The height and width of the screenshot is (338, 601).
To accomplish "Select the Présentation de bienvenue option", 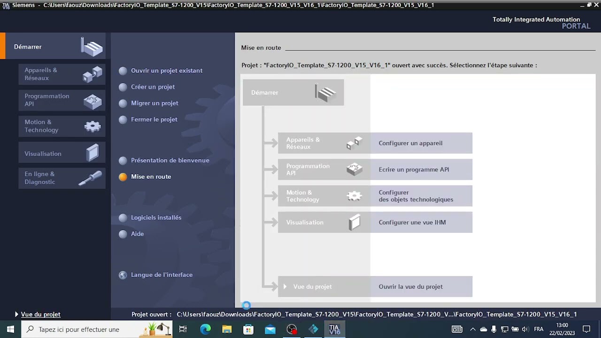I will pyautogui.click(x=164, y=161).
